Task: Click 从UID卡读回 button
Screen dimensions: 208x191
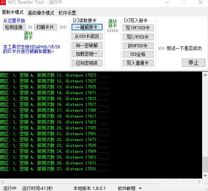Action: (x=87, y=36)
